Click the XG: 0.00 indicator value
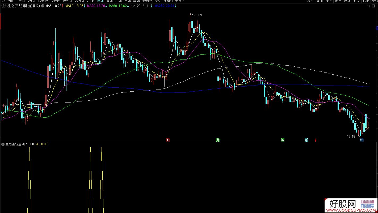This screenshot has height=213, width=378. pos(41,144)
